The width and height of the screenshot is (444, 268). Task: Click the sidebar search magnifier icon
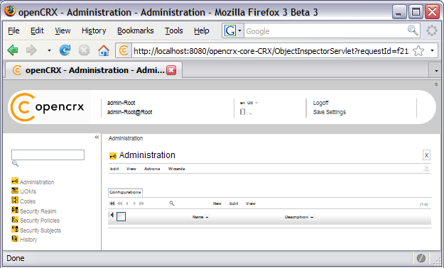16,164
